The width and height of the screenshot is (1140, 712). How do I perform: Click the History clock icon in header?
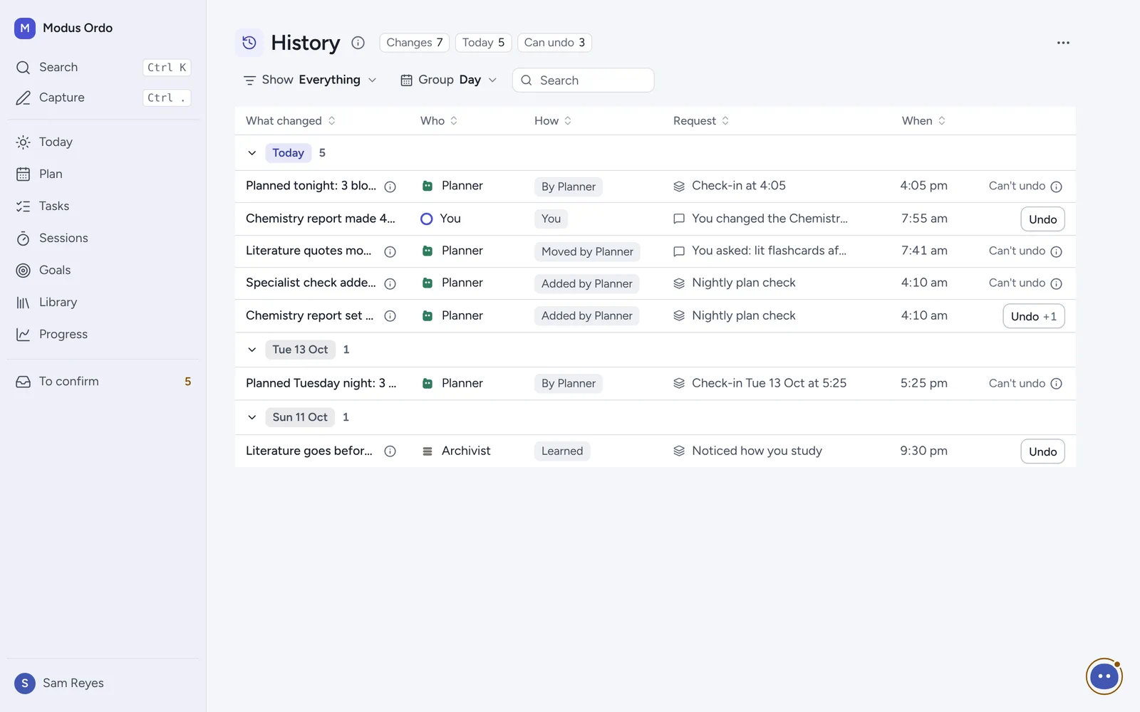pyautogui.click(x=249, y=43)
